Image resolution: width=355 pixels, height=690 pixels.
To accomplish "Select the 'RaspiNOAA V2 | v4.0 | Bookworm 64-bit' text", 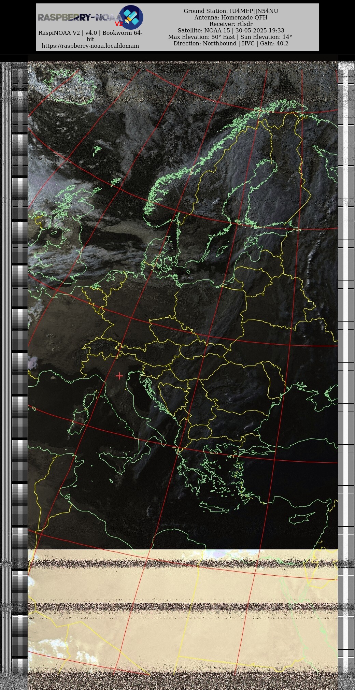I will 90,36.
